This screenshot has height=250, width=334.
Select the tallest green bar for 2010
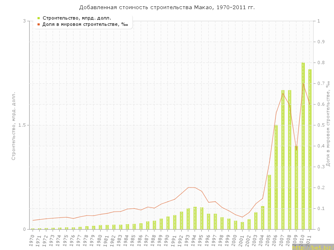click(303, 146)
